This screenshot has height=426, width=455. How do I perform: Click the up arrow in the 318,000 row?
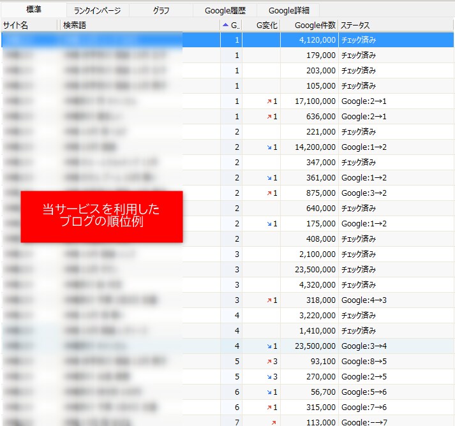click(269, 300)
